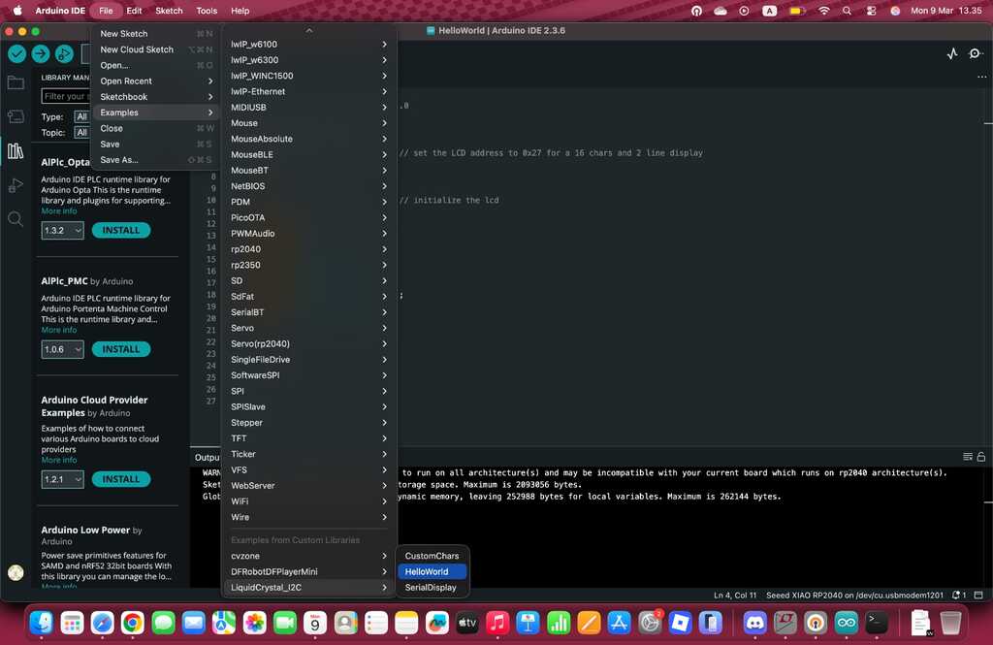Click the user avatar at sidebar bottom

click(x=16, y=573)
